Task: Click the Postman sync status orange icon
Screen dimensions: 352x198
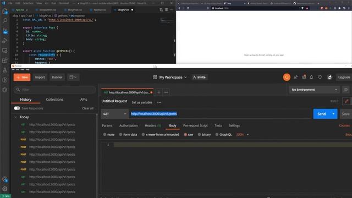Action: pyautogui.click(x=287, y=77)
